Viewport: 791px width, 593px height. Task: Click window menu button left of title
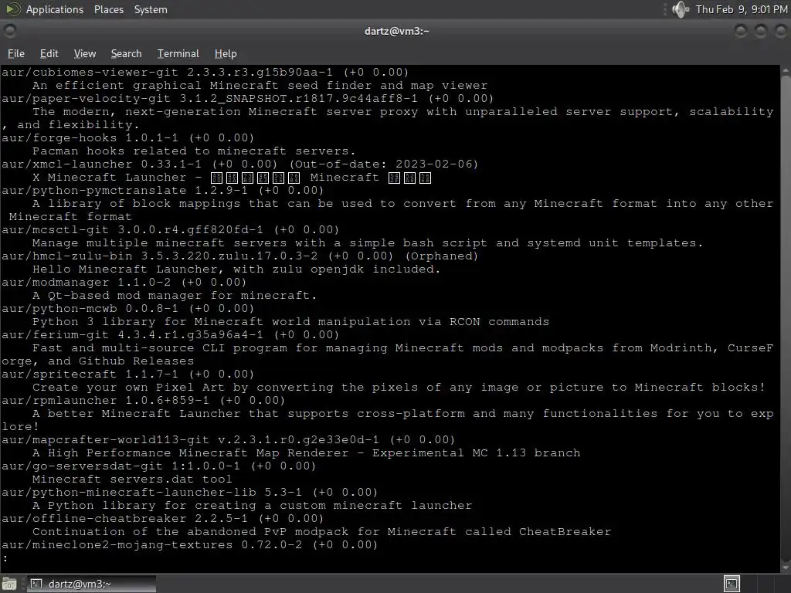[x=9, y=31]
